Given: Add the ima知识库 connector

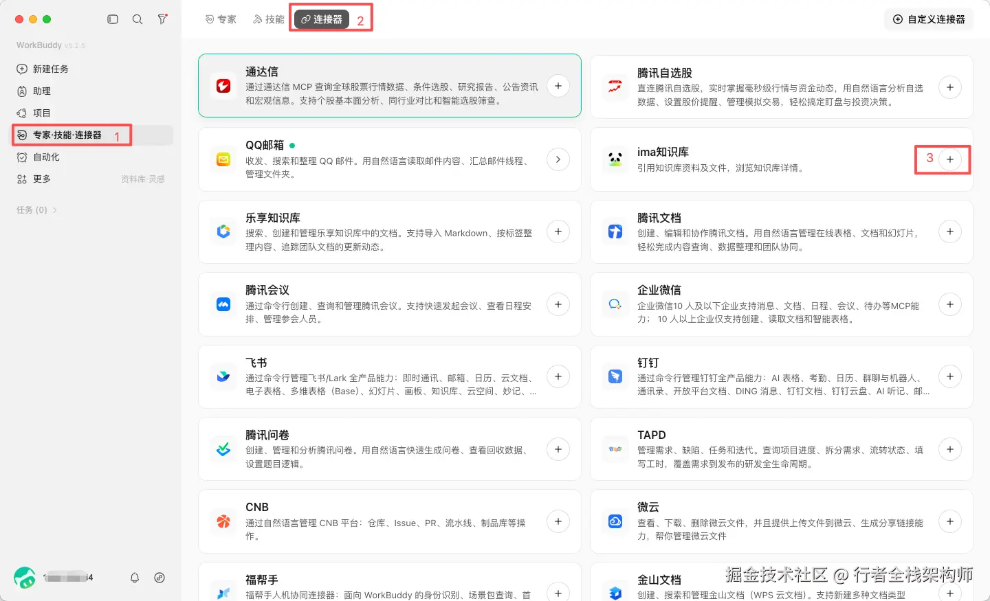Looking at the screenshot, I should [x=950, y=159].
